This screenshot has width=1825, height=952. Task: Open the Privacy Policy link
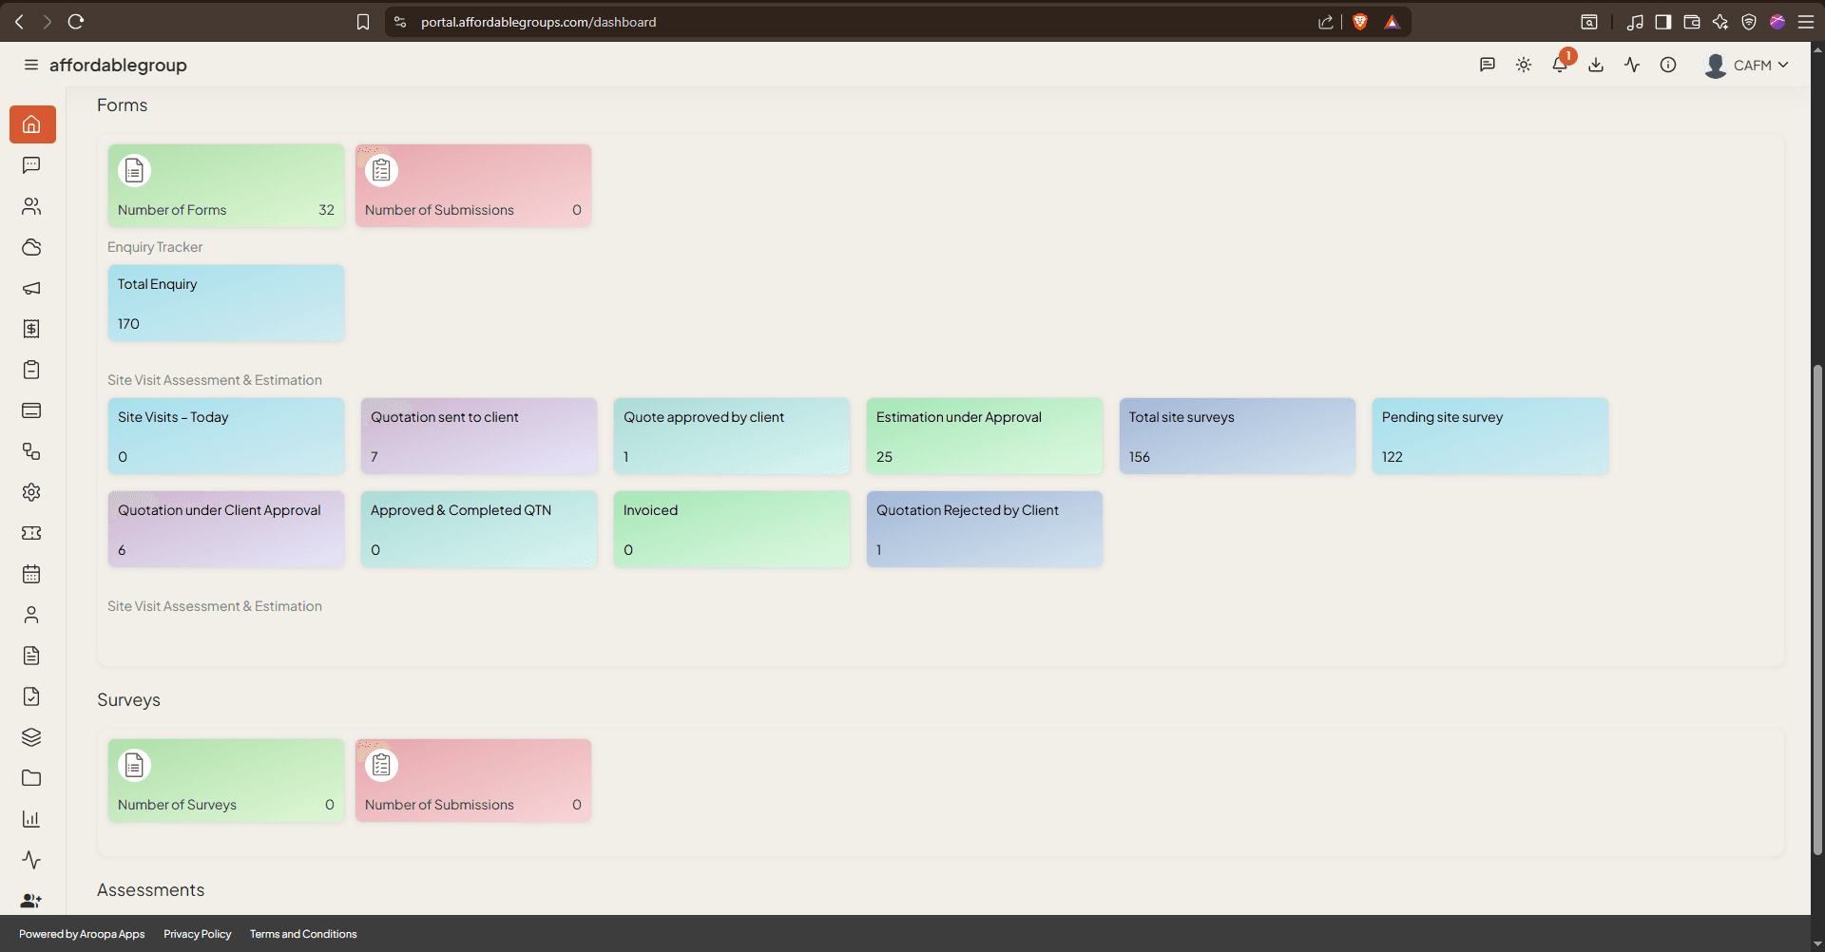197,934
